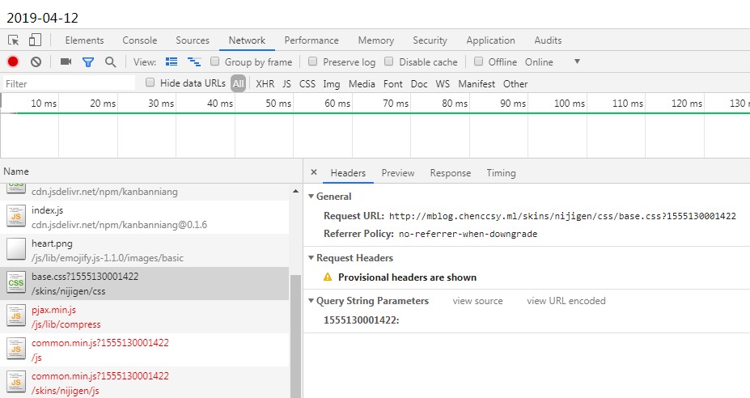This screenshot has height=398, width=750.
Task: Tick the Hide data URLs checkbox
Action: [150, 83]
